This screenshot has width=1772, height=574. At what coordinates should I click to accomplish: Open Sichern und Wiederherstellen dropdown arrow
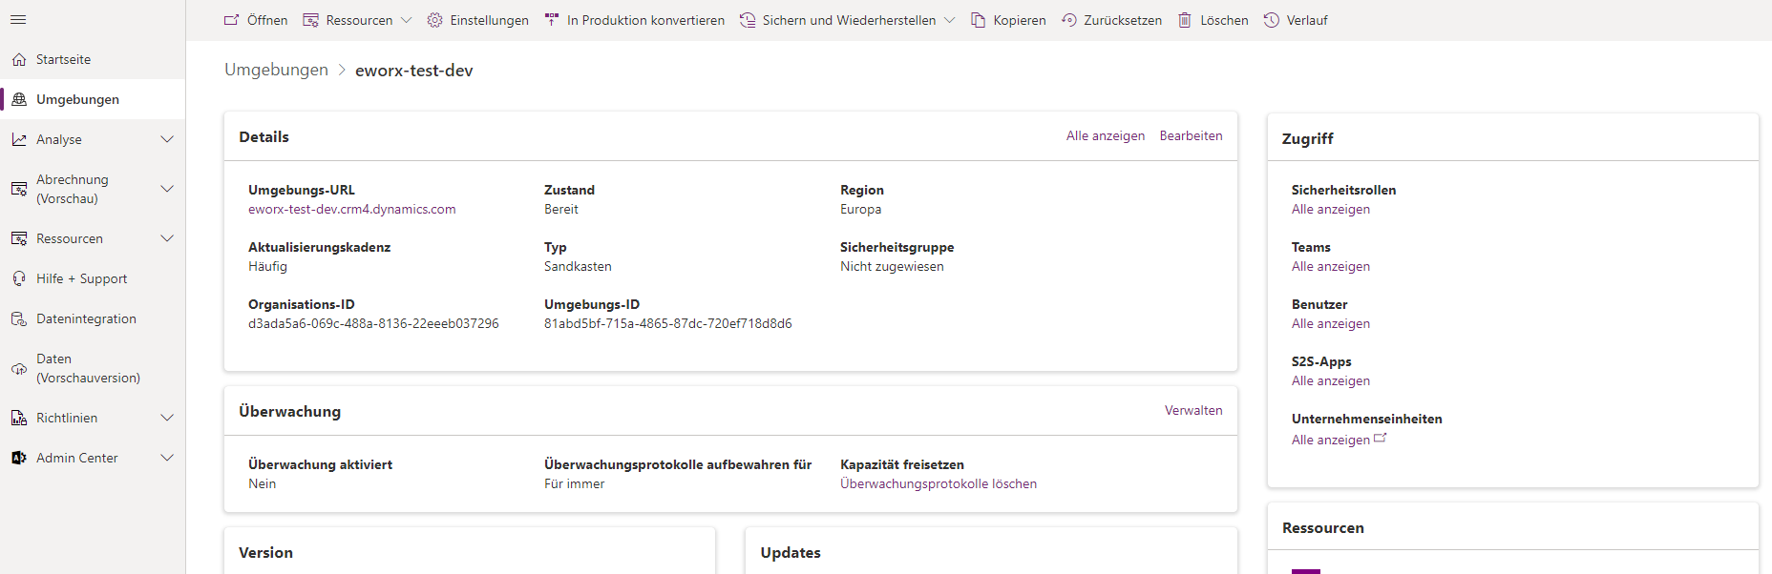point(949,20)
